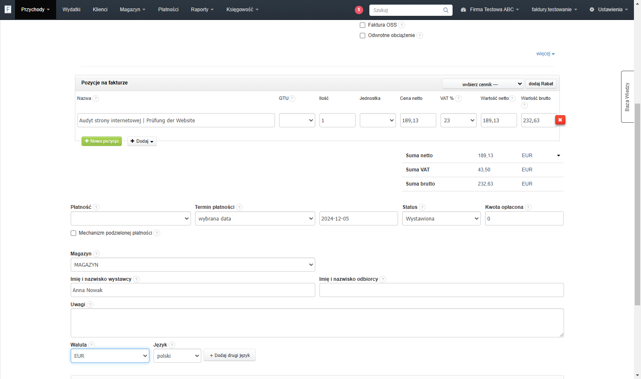Open the Dodaj split dropdown button

tap(142, 141)
